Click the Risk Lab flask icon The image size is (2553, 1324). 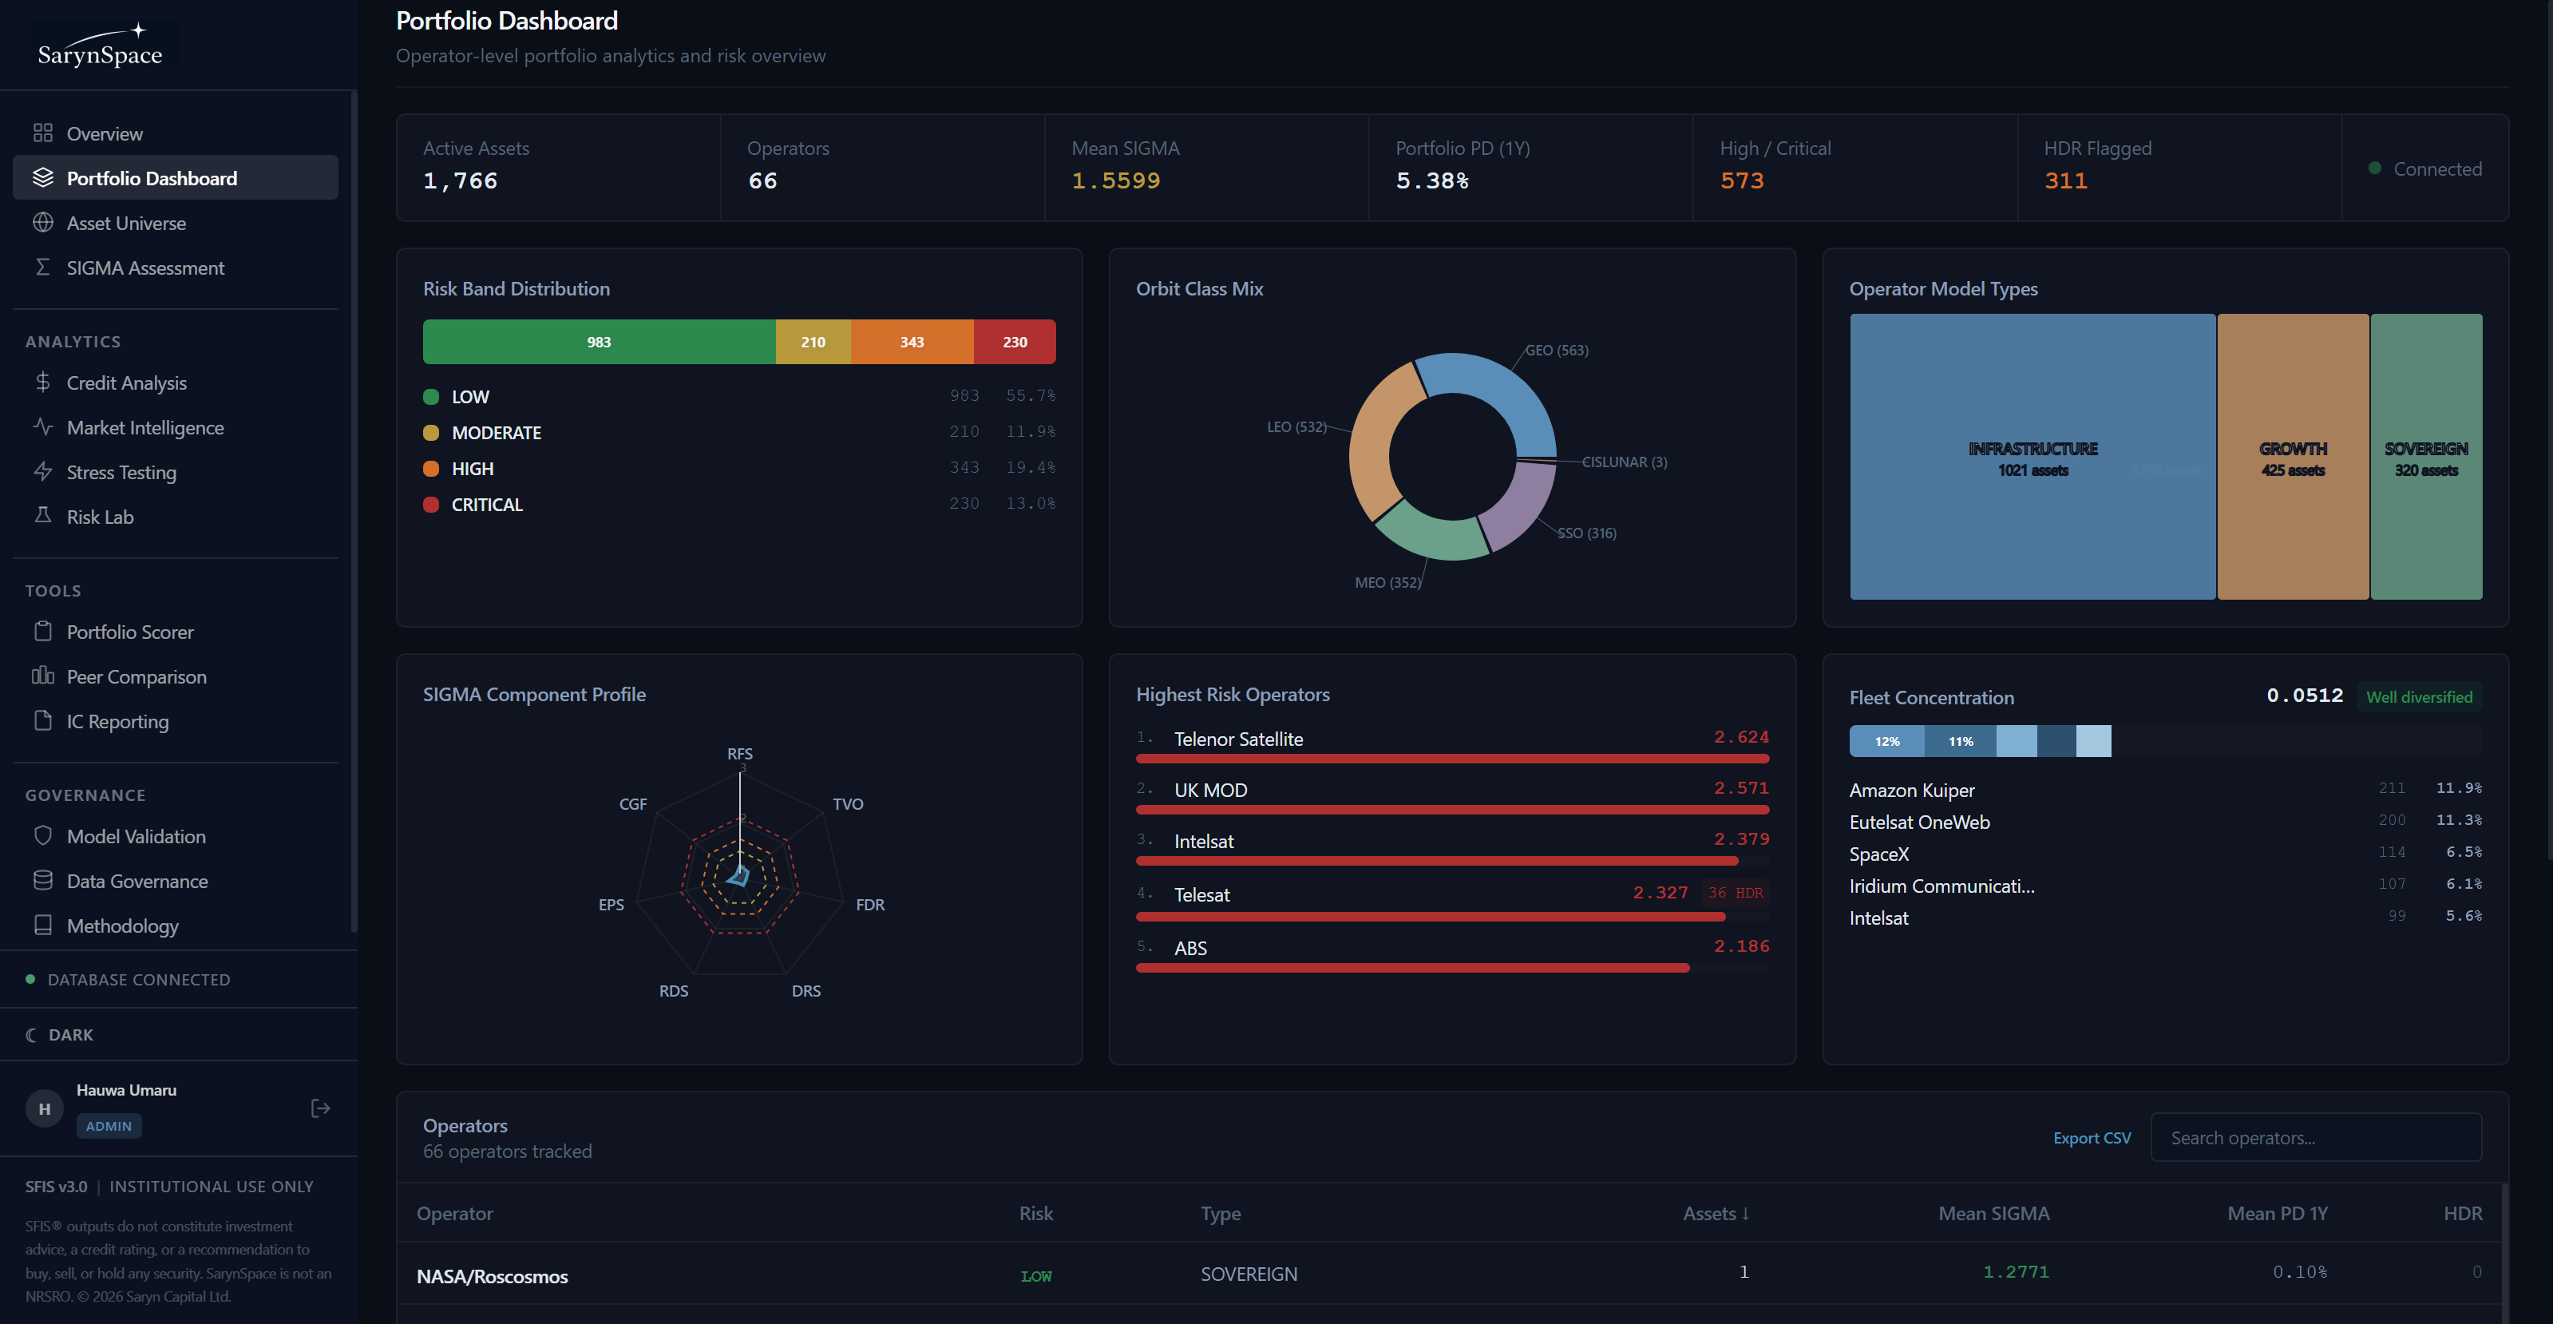tap(44, 517)
